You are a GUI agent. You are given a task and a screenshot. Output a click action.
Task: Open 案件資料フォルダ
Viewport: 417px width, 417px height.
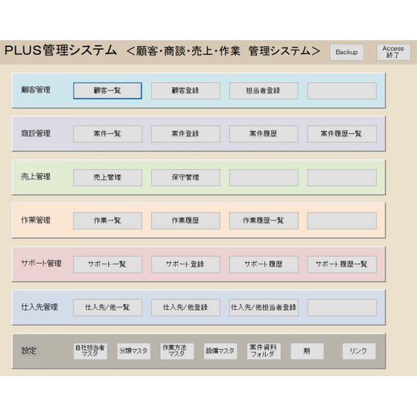tap(264, 351)
